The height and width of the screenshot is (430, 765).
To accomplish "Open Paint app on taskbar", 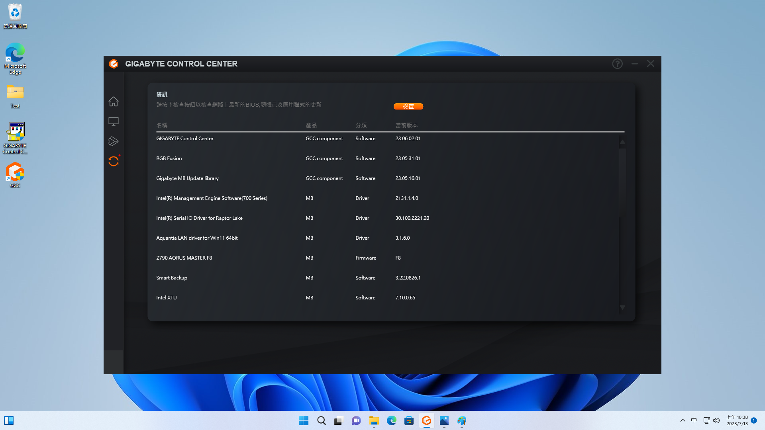I will click(461, 420).
